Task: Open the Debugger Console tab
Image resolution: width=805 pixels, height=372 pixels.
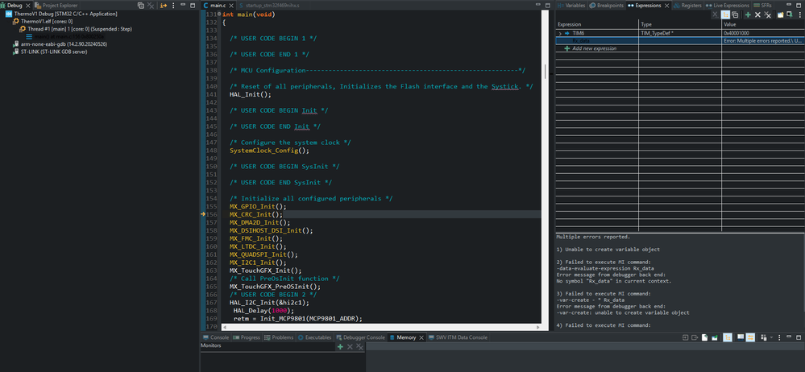Action: tap(360, 337)
